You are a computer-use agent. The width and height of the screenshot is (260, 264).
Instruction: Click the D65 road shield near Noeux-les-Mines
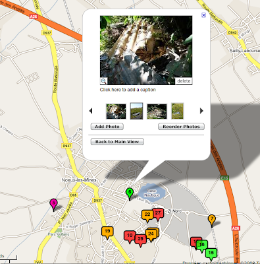click(73, 195)
